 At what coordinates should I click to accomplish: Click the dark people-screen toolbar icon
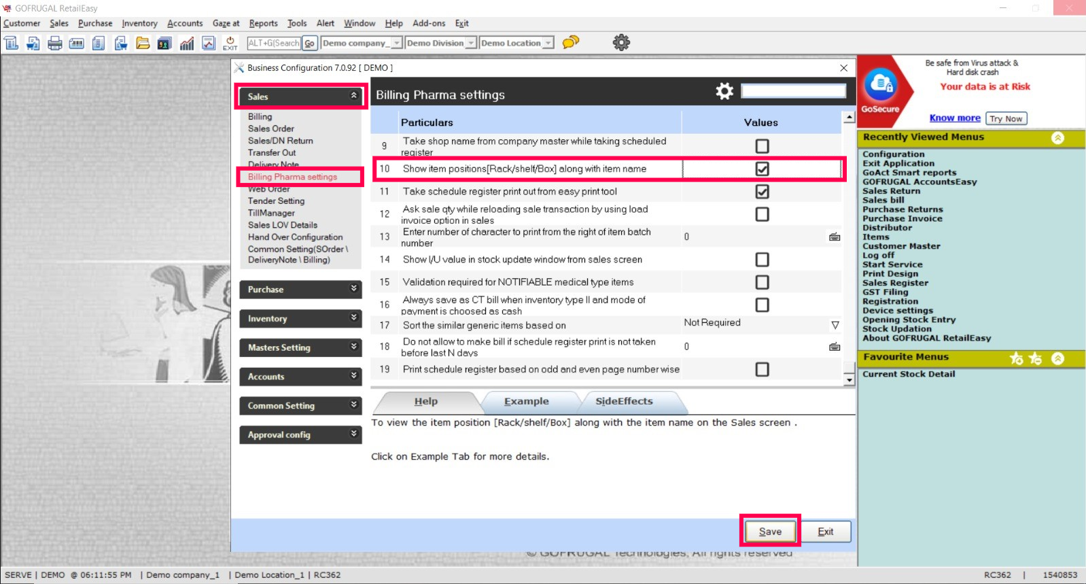[x=164, y=43]
